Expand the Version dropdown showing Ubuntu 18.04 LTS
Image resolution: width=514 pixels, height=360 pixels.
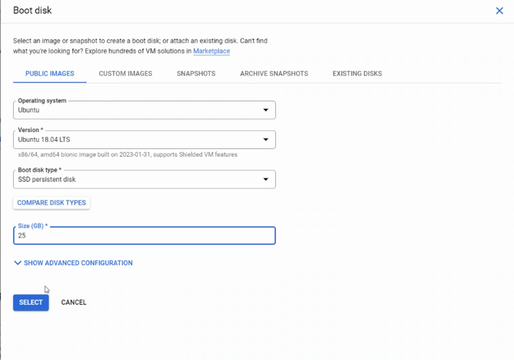[144, 140]
